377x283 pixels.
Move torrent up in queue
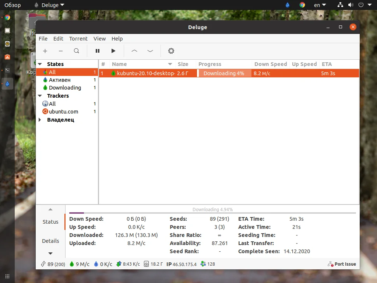[x=134, y=51]
